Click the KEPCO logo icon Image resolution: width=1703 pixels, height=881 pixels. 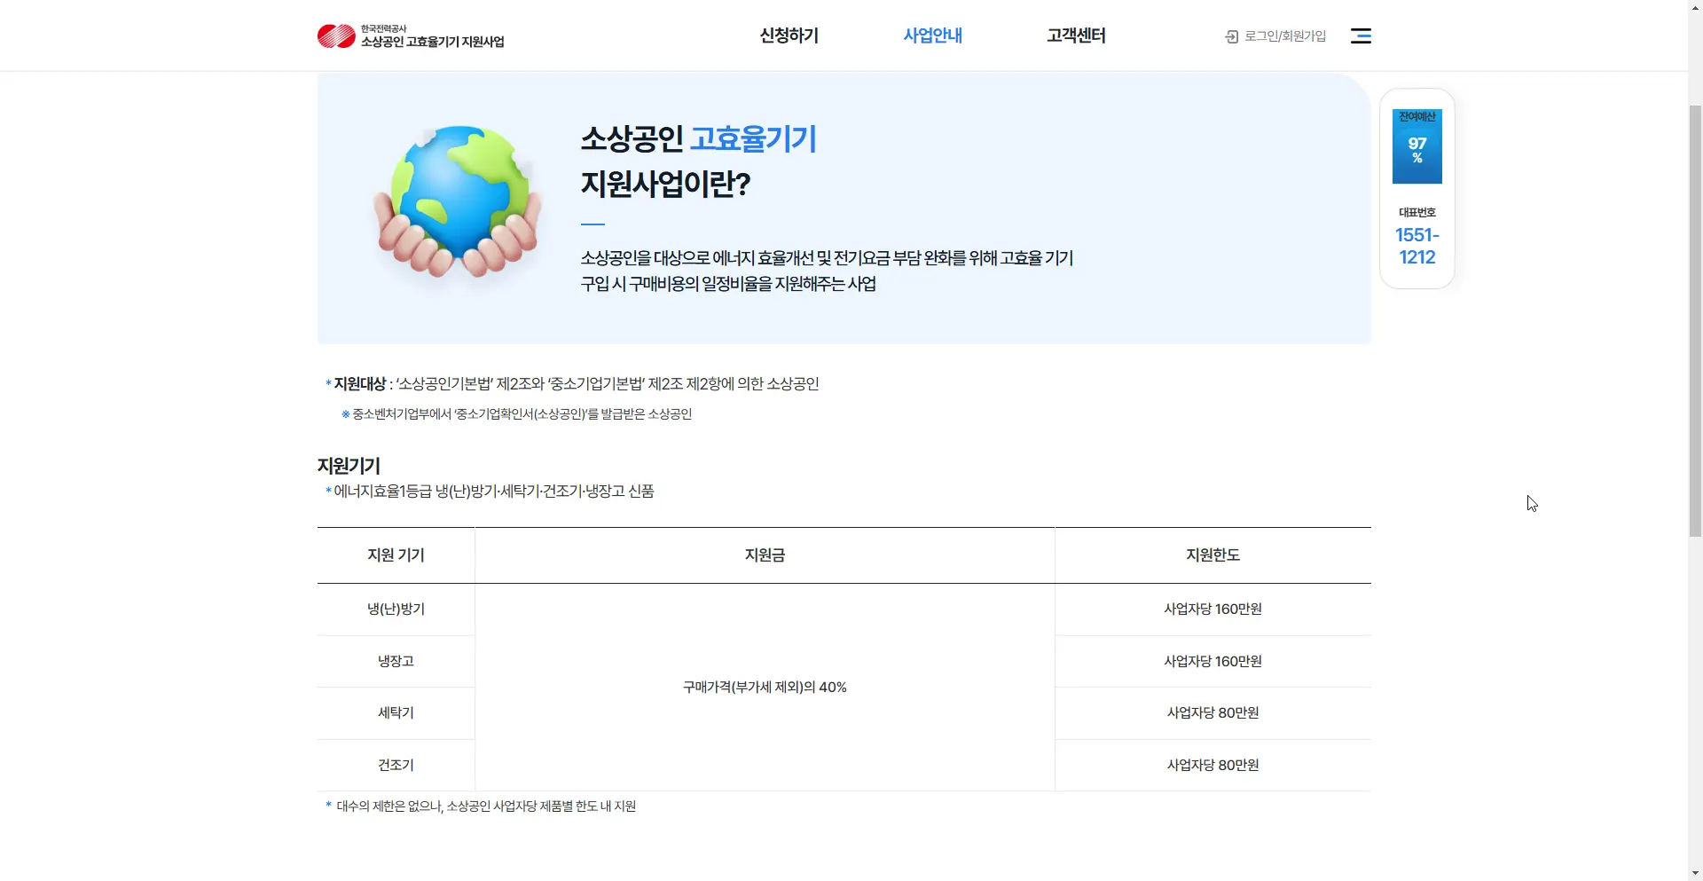(335, 36)
